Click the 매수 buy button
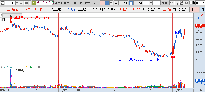The width and height of the screenshot is (205, 92). [x=194, y=10]
